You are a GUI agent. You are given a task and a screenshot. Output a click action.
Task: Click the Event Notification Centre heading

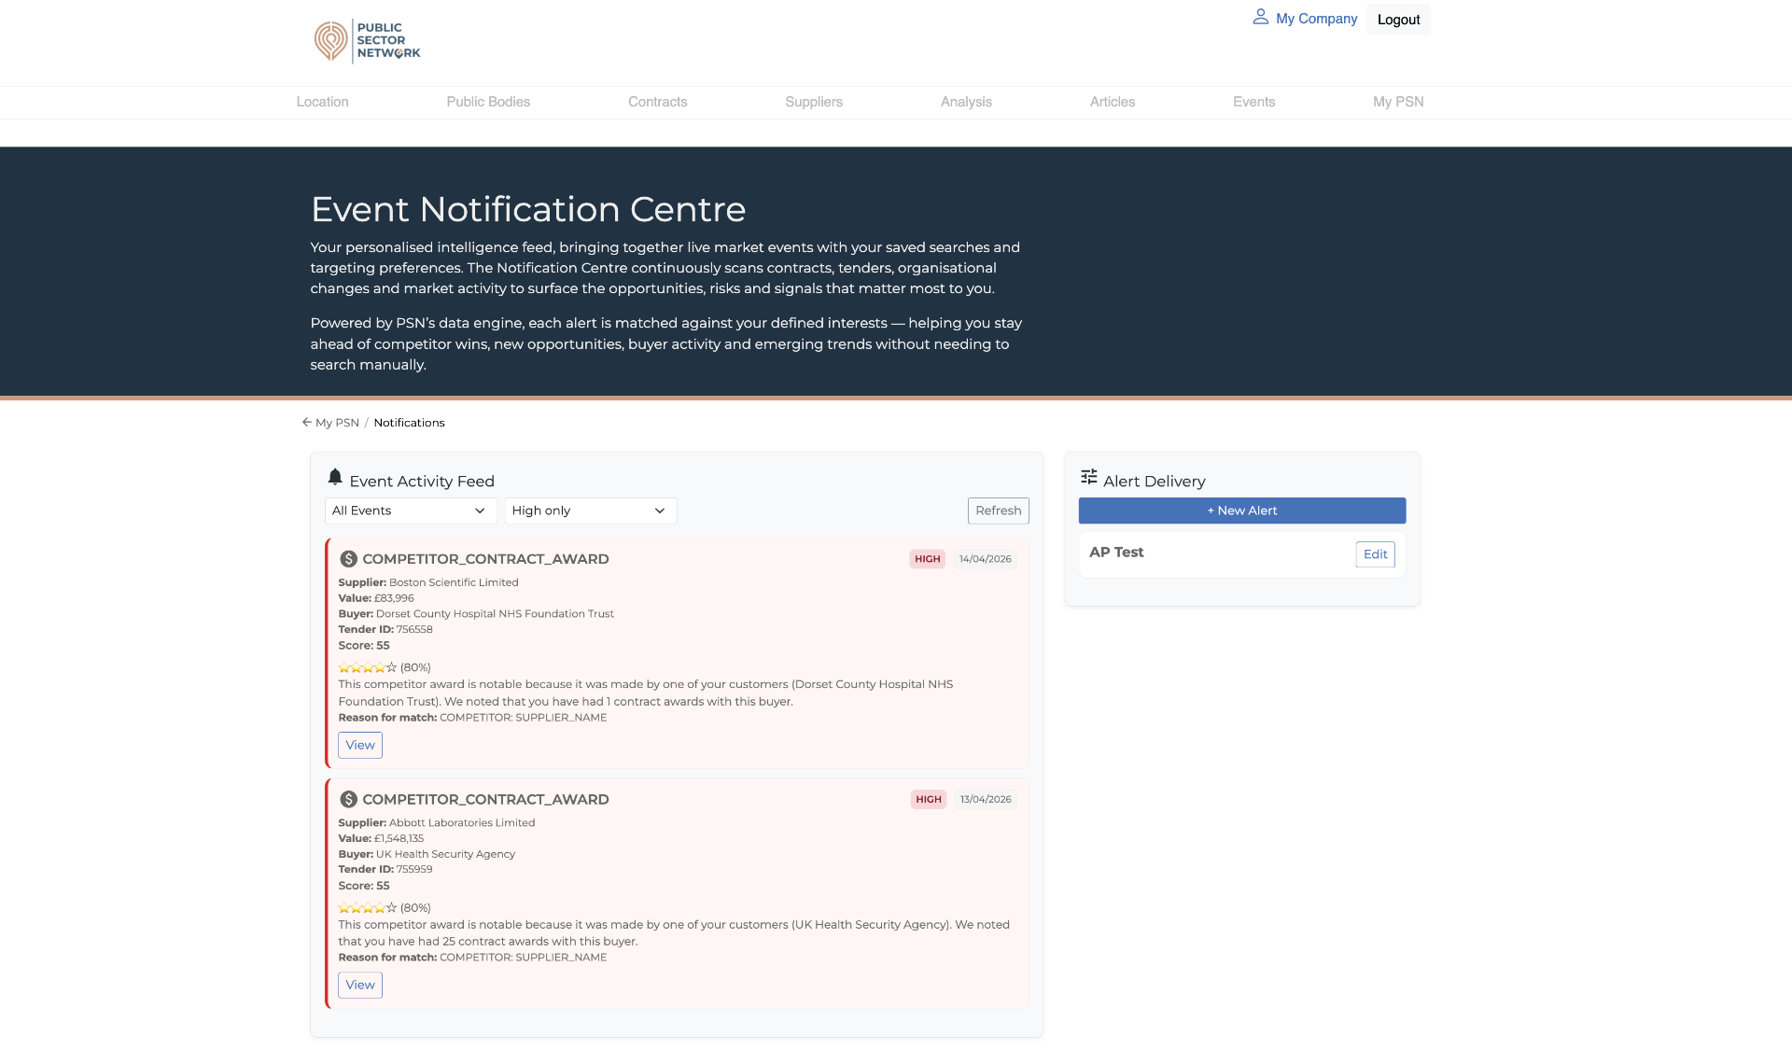[528, 209]
